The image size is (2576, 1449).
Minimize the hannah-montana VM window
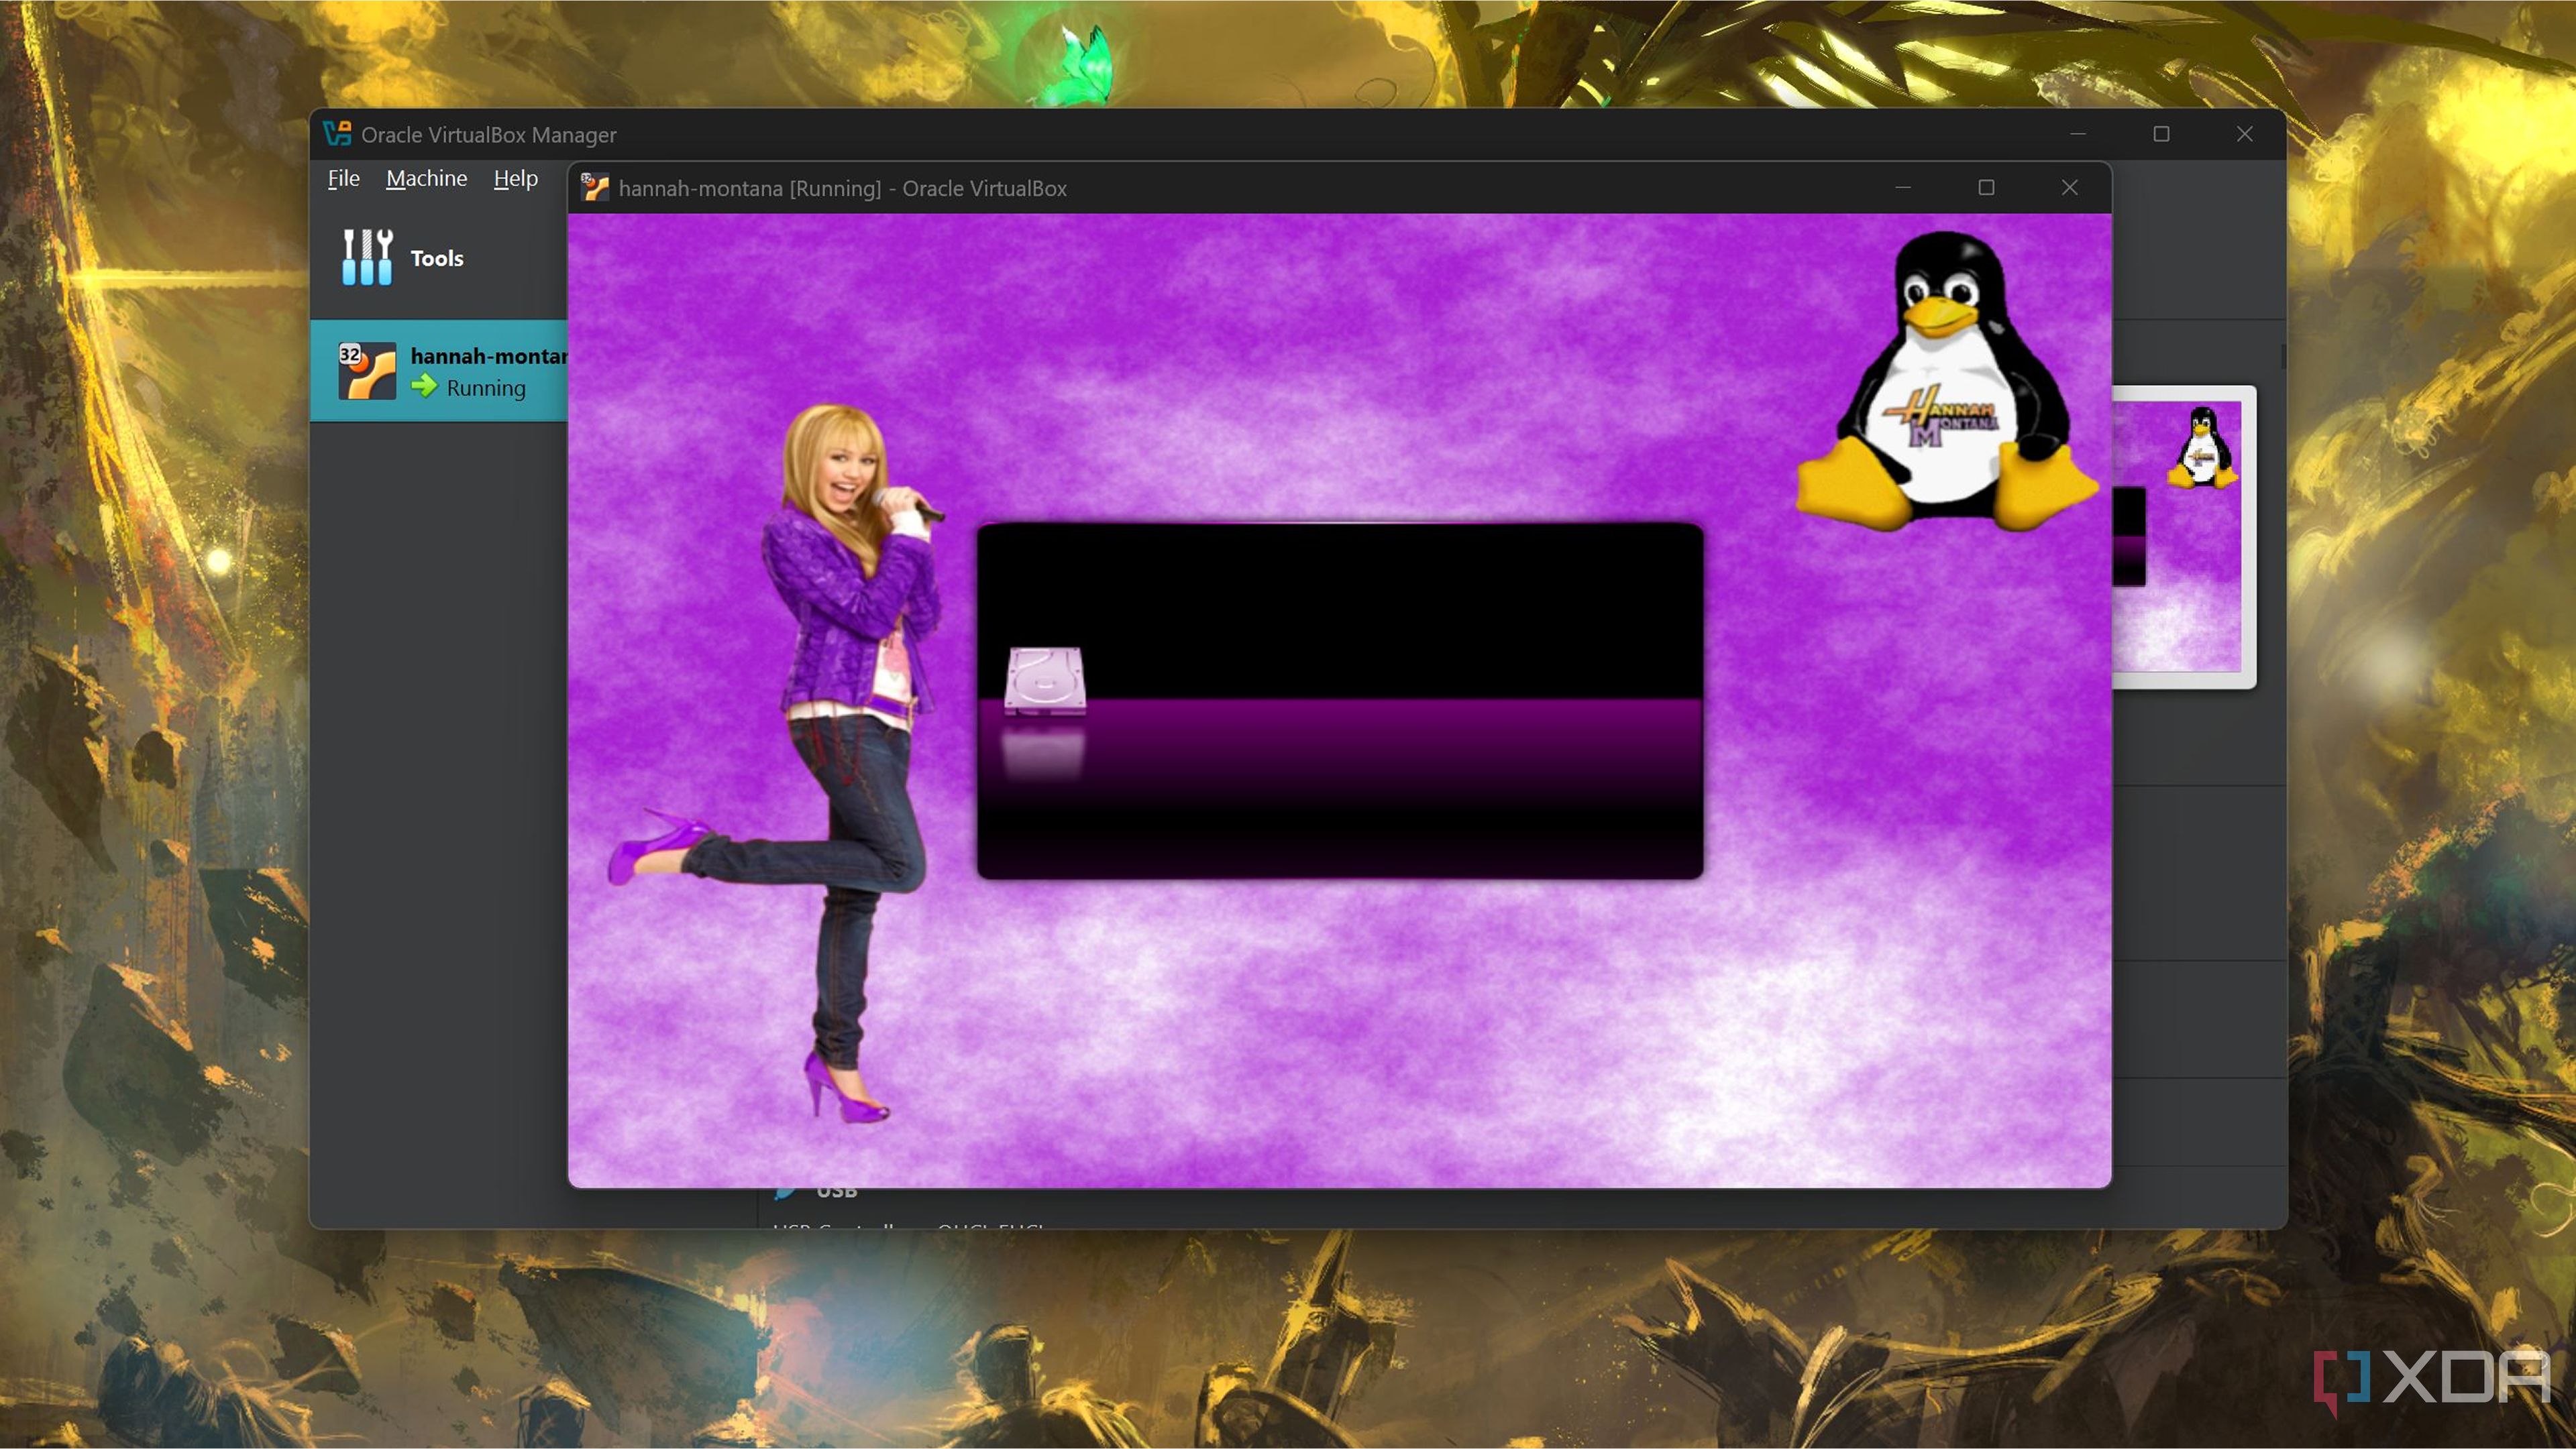[1903, 188]
